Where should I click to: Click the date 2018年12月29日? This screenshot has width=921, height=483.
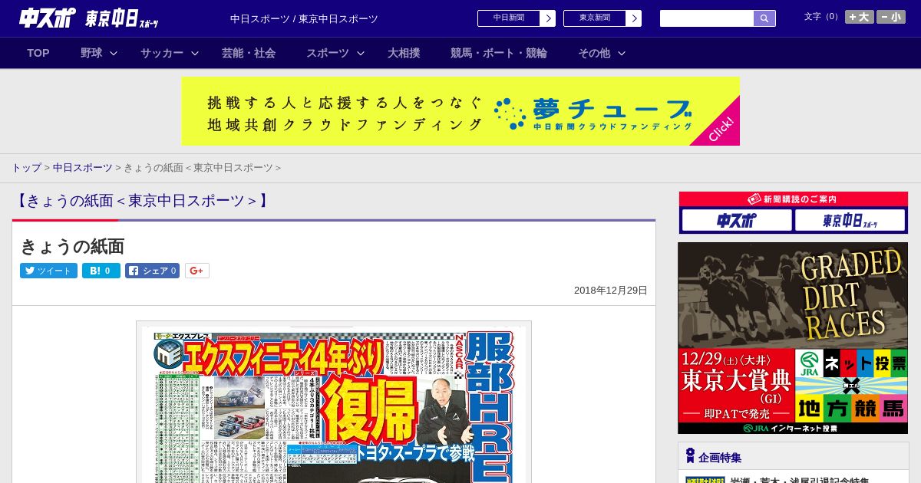pos(611,291)
